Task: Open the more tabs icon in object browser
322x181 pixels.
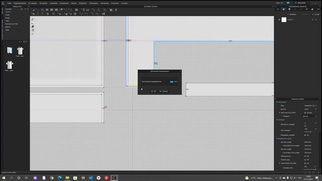Action: (x=318, y=9)
